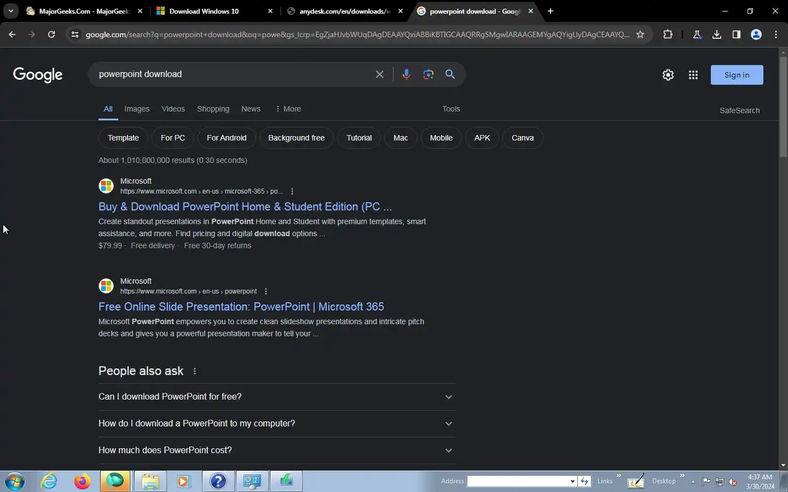Viewport: 788px width, 492px height.
Task: Open options for Microsoft 365 powerpoint result
Action: 266,291
